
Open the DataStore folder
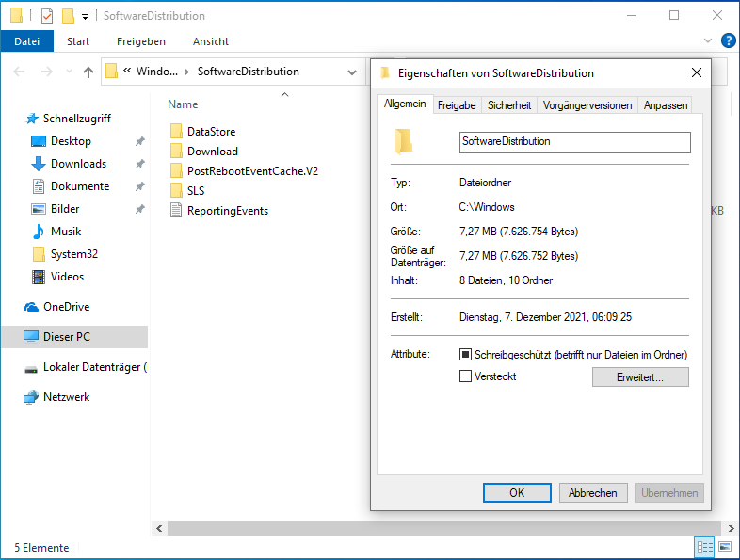211,132
